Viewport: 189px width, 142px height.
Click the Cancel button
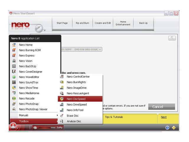(162, 107)
